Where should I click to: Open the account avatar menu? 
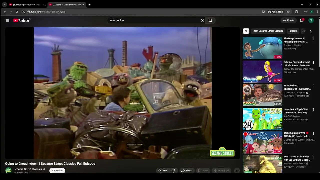311,20
